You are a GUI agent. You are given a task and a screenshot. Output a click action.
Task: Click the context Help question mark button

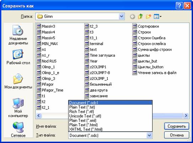[179, 6]
